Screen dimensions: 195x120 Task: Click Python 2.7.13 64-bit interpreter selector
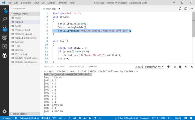point(30,118)
